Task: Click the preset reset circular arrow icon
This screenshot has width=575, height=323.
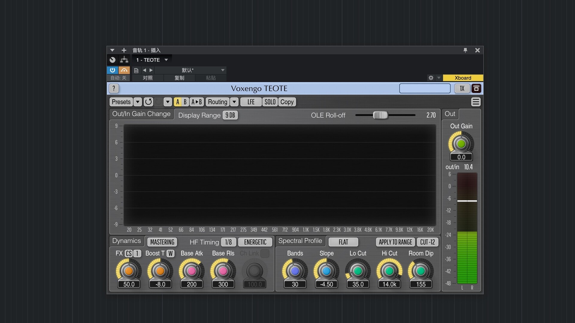Action: coord(148,102)
